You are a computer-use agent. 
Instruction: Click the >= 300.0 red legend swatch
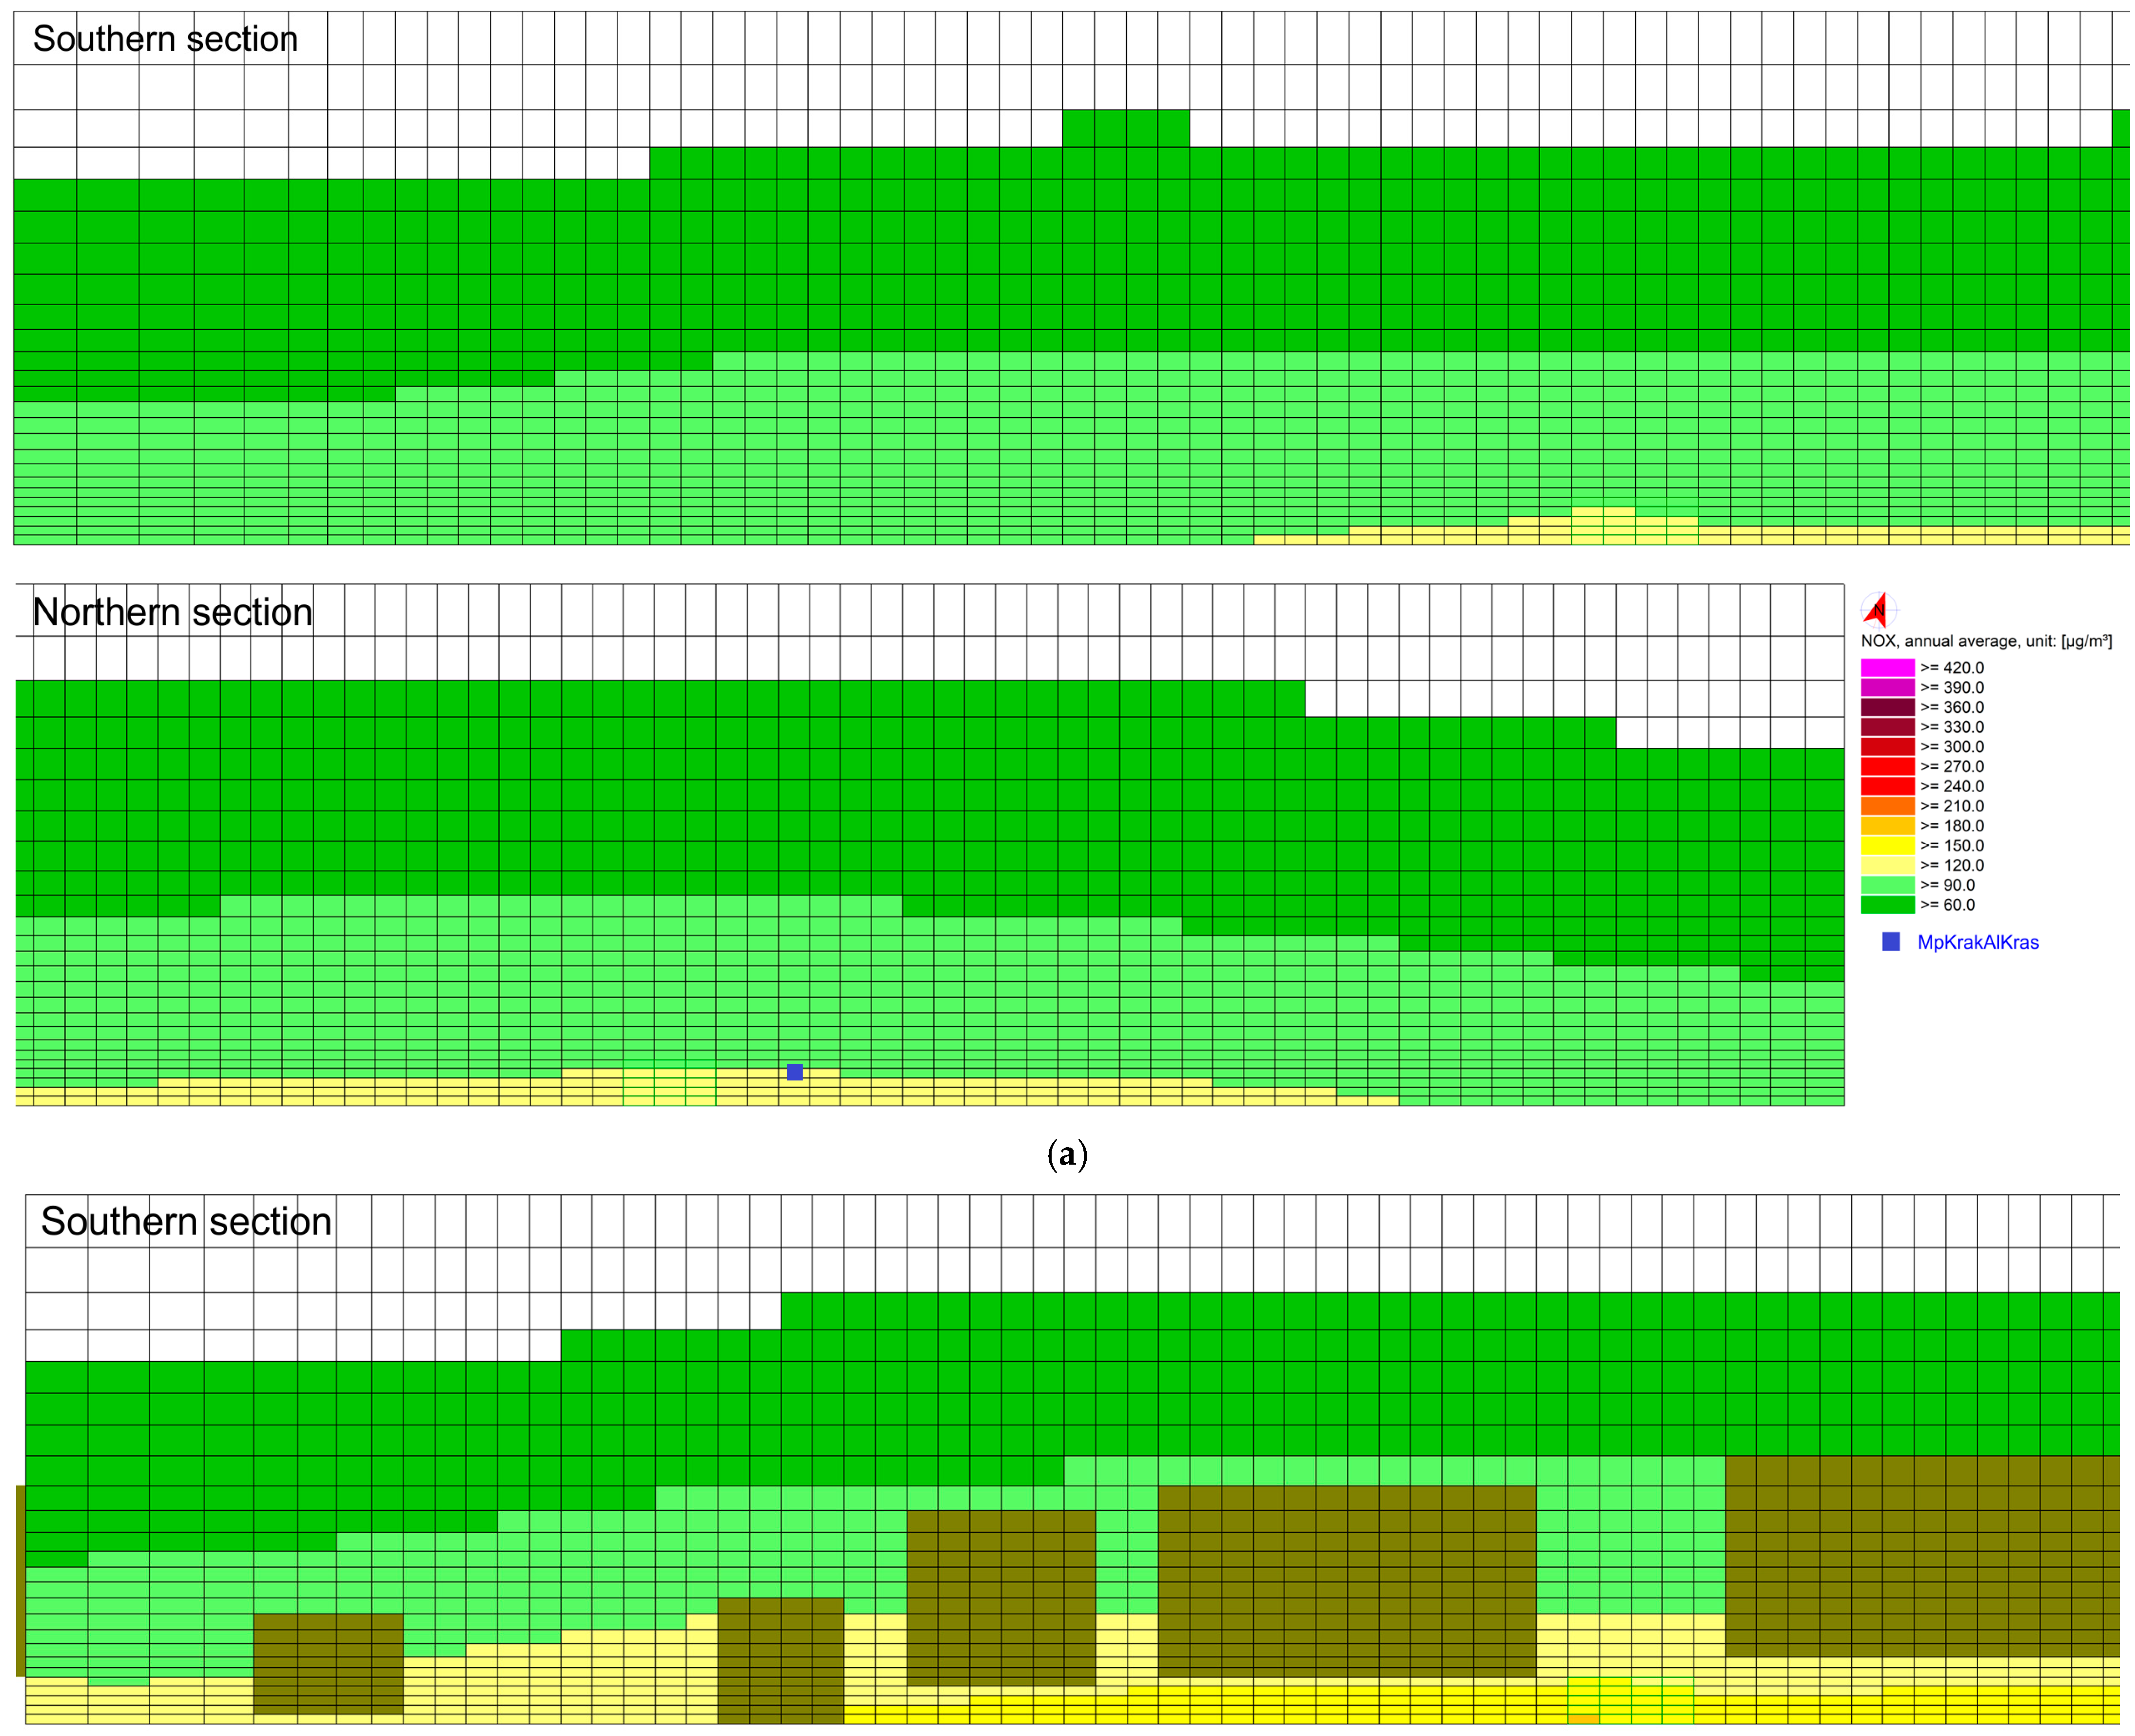1887,746
